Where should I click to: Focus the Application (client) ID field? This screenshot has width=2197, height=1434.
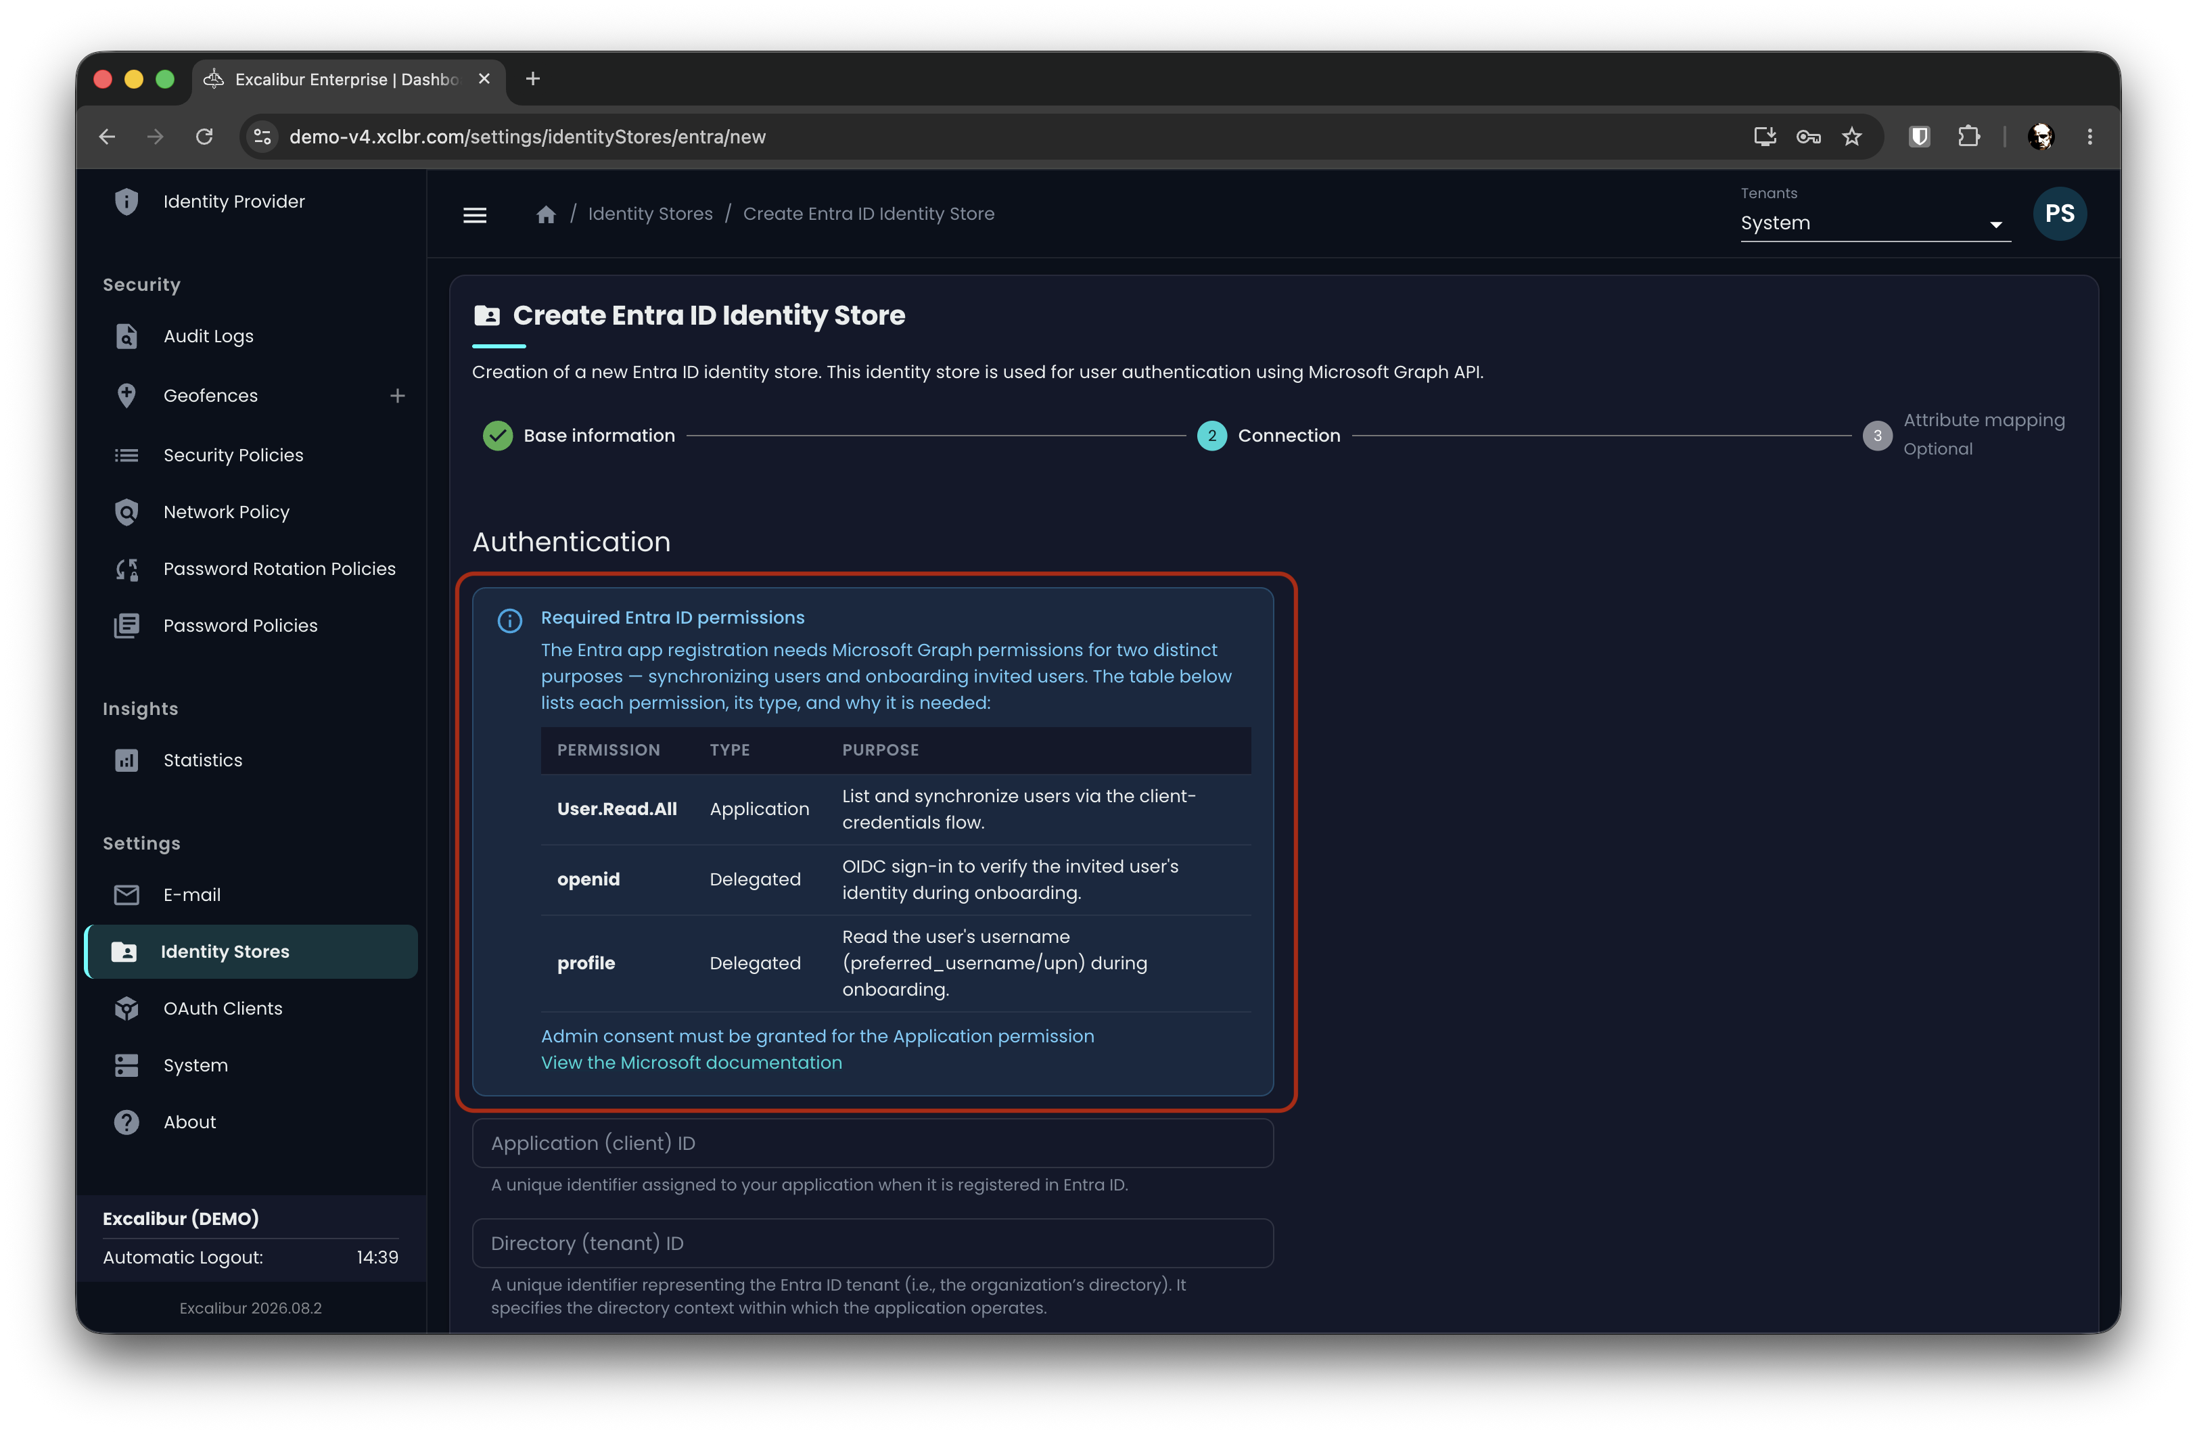[873, 1143]
